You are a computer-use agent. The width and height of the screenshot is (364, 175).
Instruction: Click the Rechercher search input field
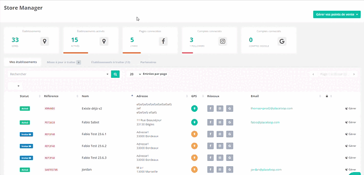57,74
